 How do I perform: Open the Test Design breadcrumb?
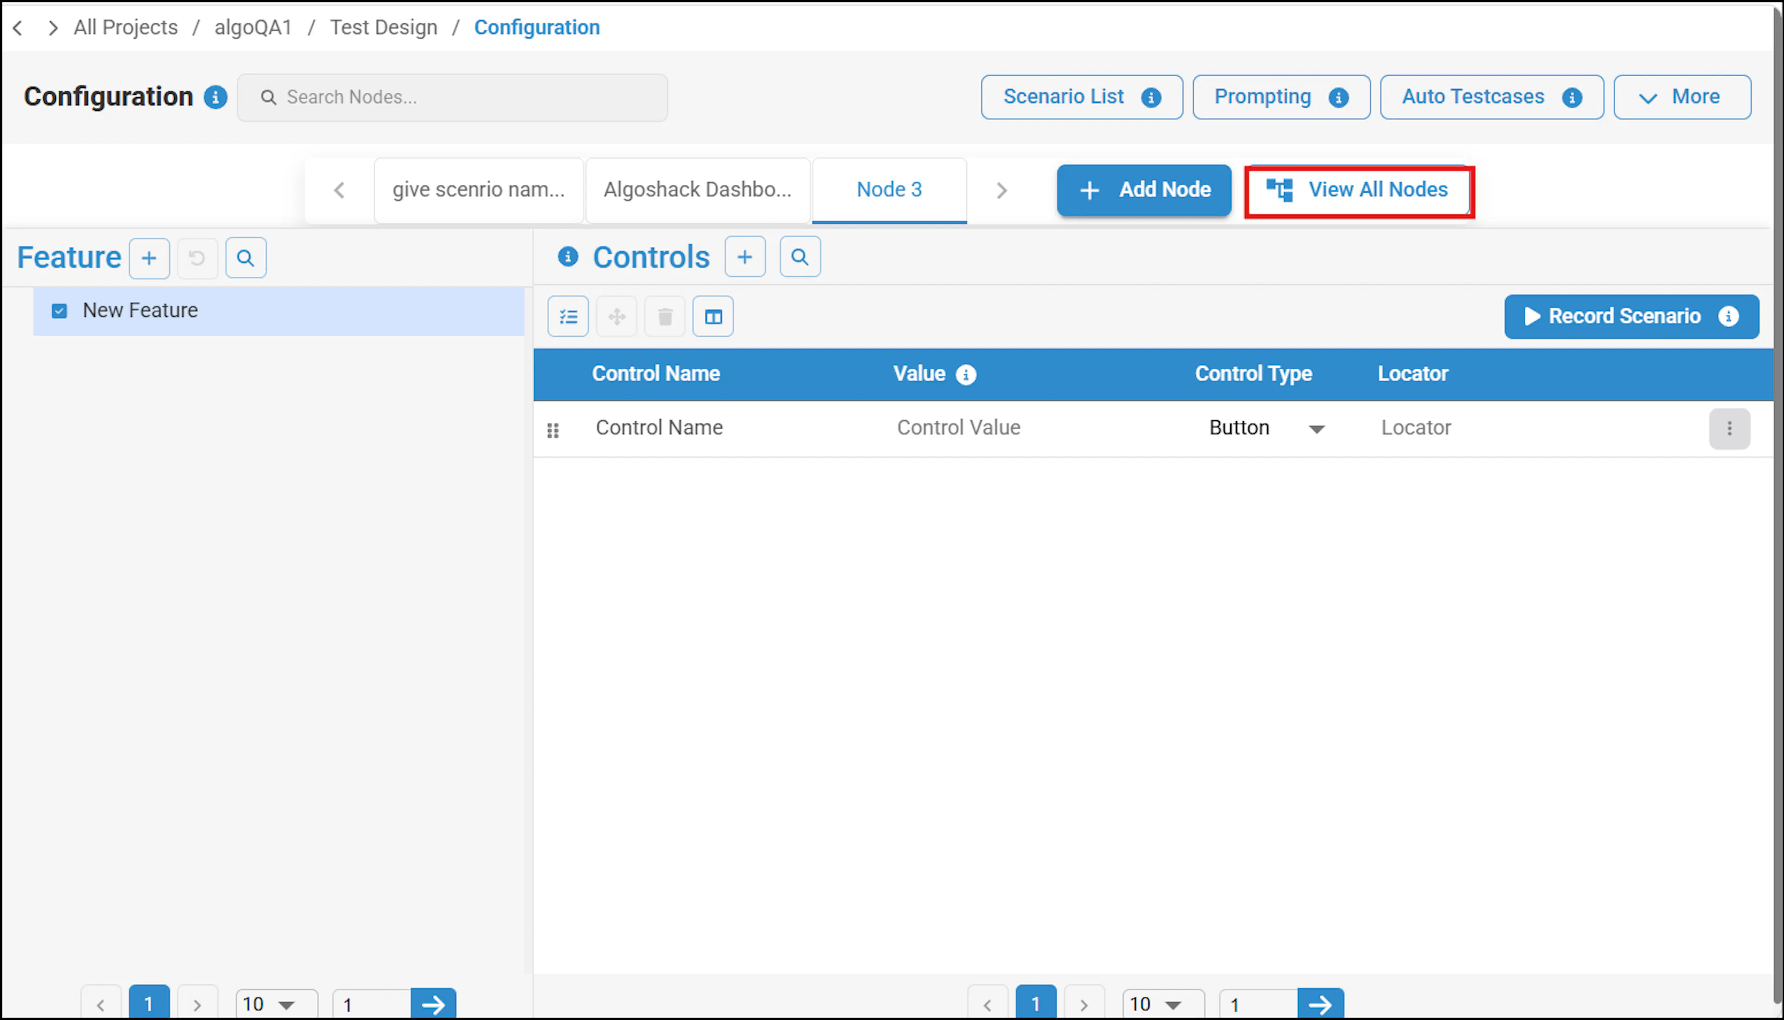pos(383,27)
